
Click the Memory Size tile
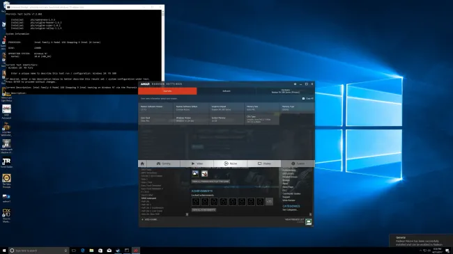(261, 108)
